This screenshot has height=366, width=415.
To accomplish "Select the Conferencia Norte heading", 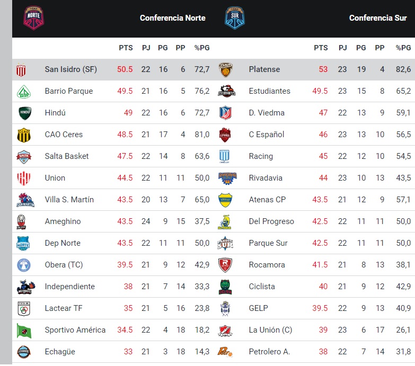I will tap(172, 18).
